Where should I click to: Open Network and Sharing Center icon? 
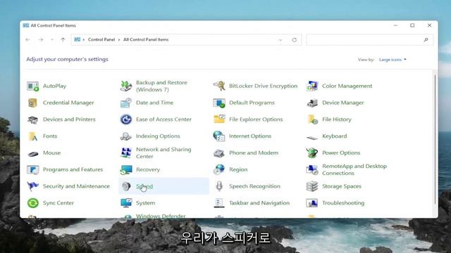[x=126, y=153]
